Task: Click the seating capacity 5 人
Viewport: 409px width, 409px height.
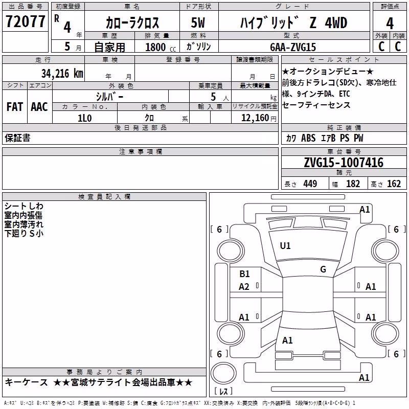Action: click(x=220, y=97)
